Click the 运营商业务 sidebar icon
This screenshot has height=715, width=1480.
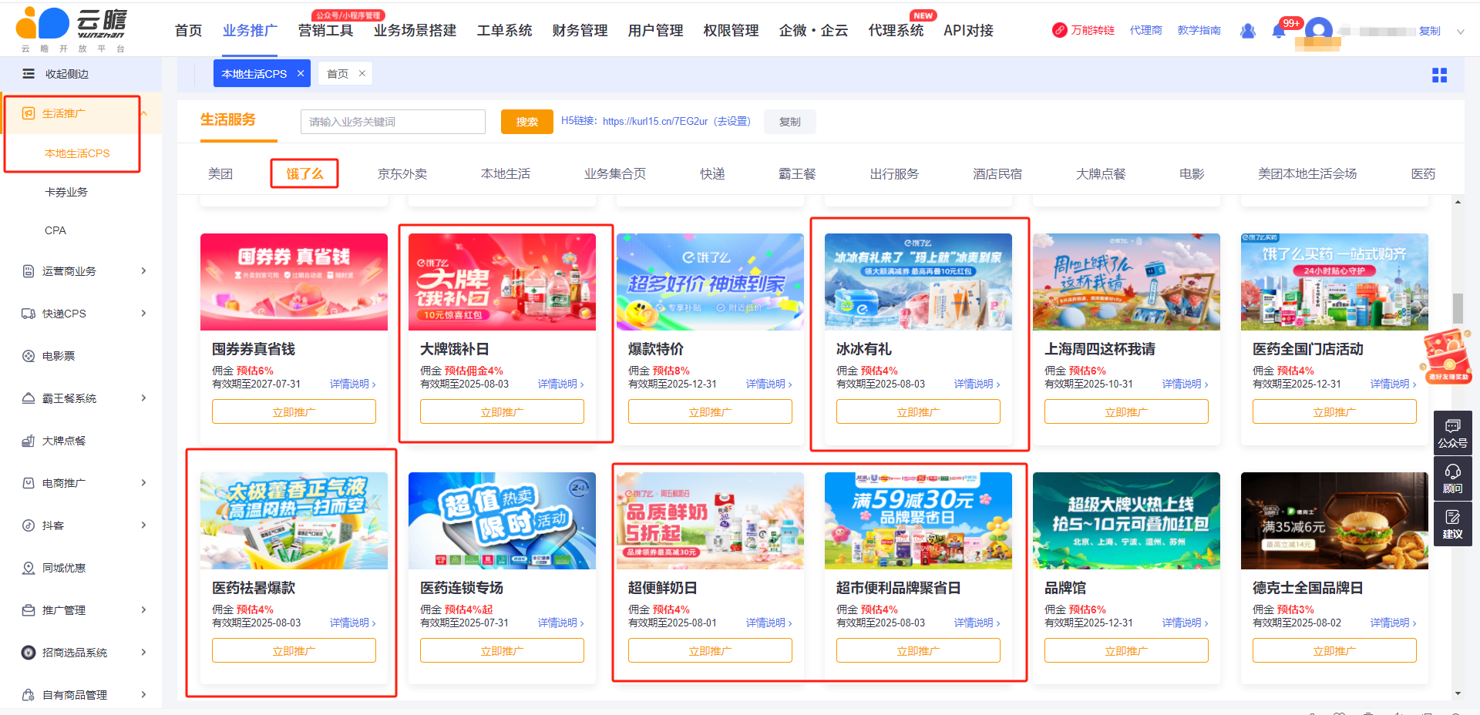(x=29, y=271)
